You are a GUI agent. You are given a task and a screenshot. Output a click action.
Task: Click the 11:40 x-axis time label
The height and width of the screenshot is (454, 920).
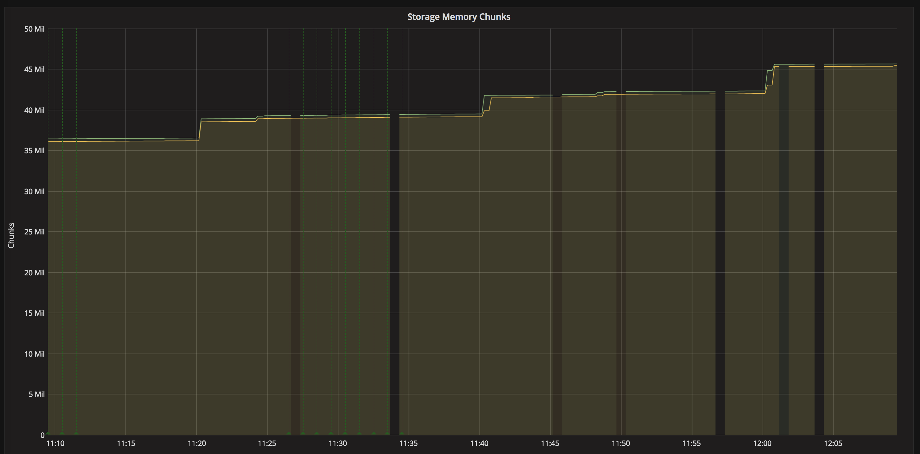point(479,443)
